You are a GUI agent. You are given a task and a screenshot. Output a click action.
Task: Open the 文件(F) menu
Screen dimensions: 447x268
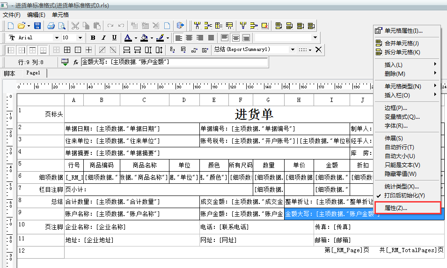pyautogui.click(x=12, y=14)
